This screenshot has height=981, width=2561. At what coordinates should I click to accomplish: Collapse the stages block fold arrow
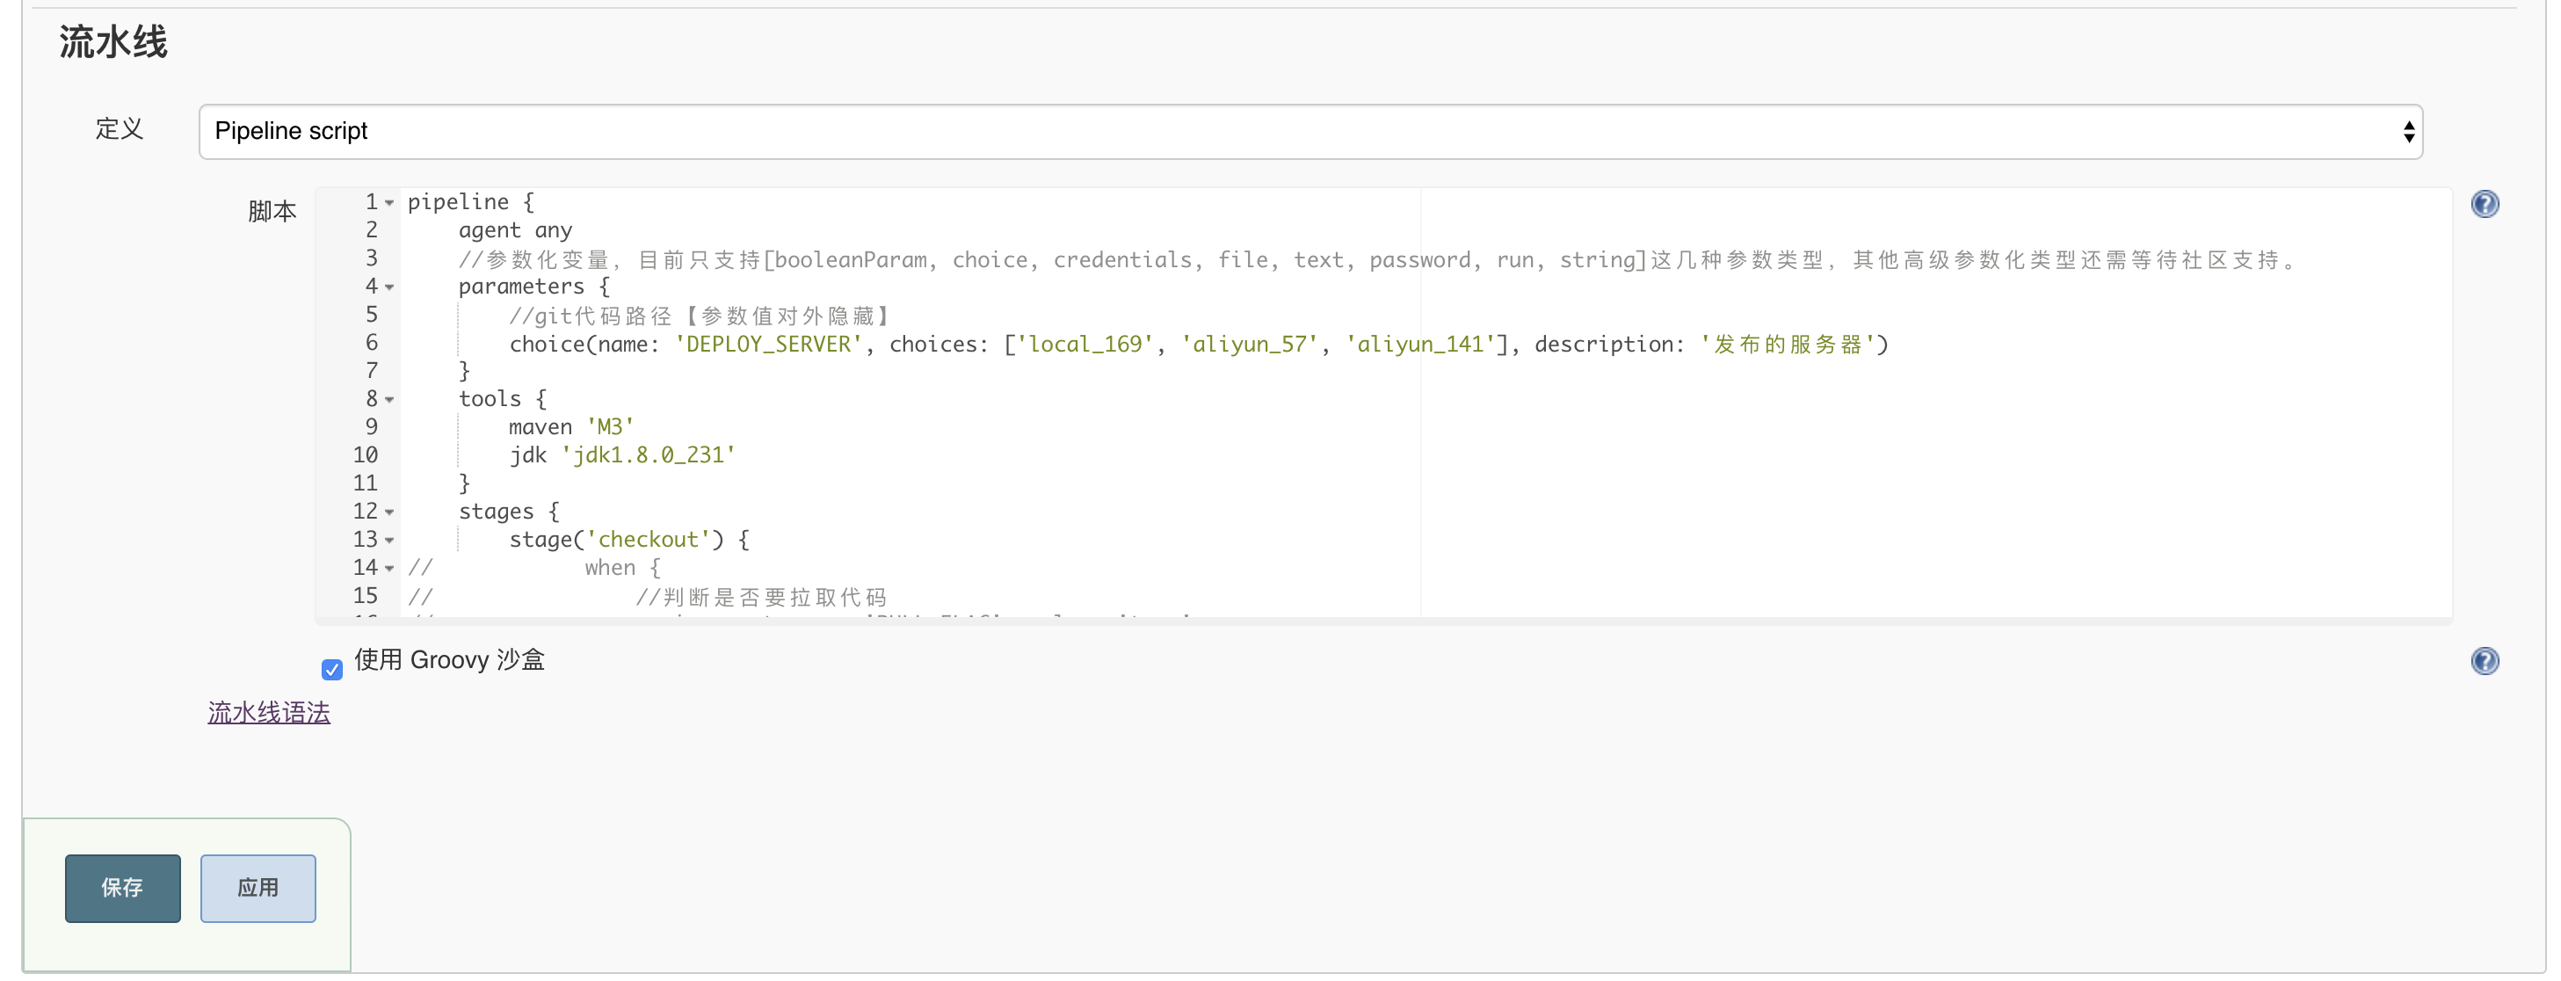[389, 512]
